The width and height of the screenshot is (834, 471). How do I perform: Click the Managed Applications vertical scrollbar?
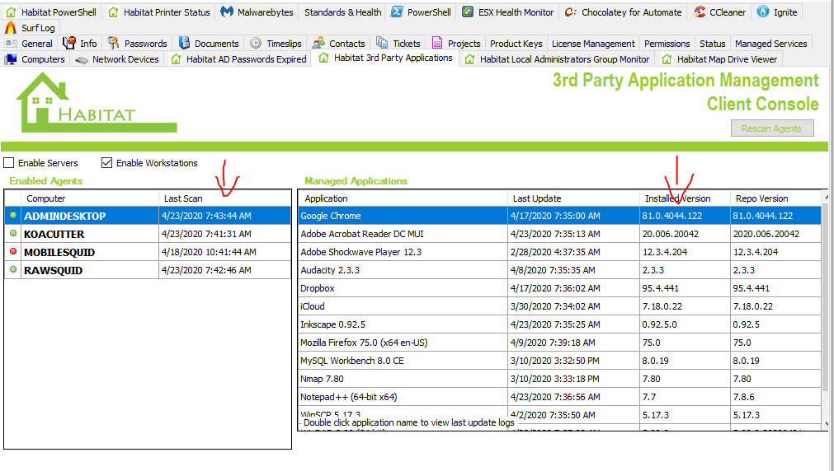click(x=825, y=313)
